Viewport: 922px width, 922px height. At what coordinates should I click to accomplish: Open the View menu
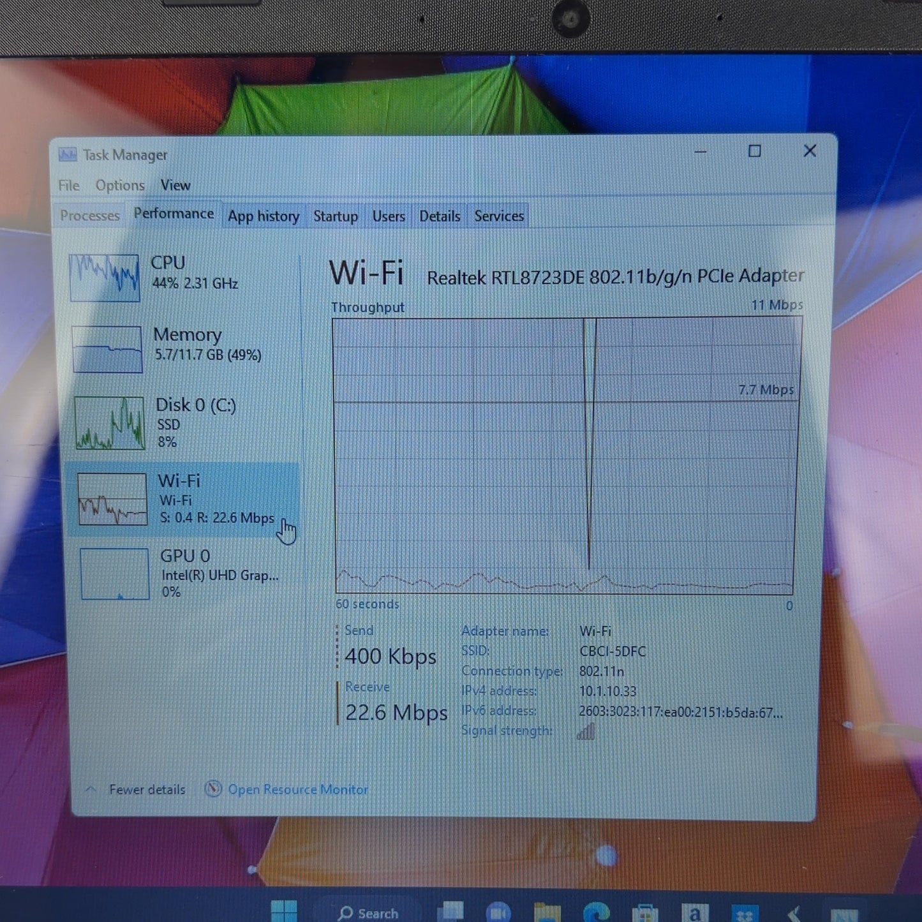click(175, 185)
